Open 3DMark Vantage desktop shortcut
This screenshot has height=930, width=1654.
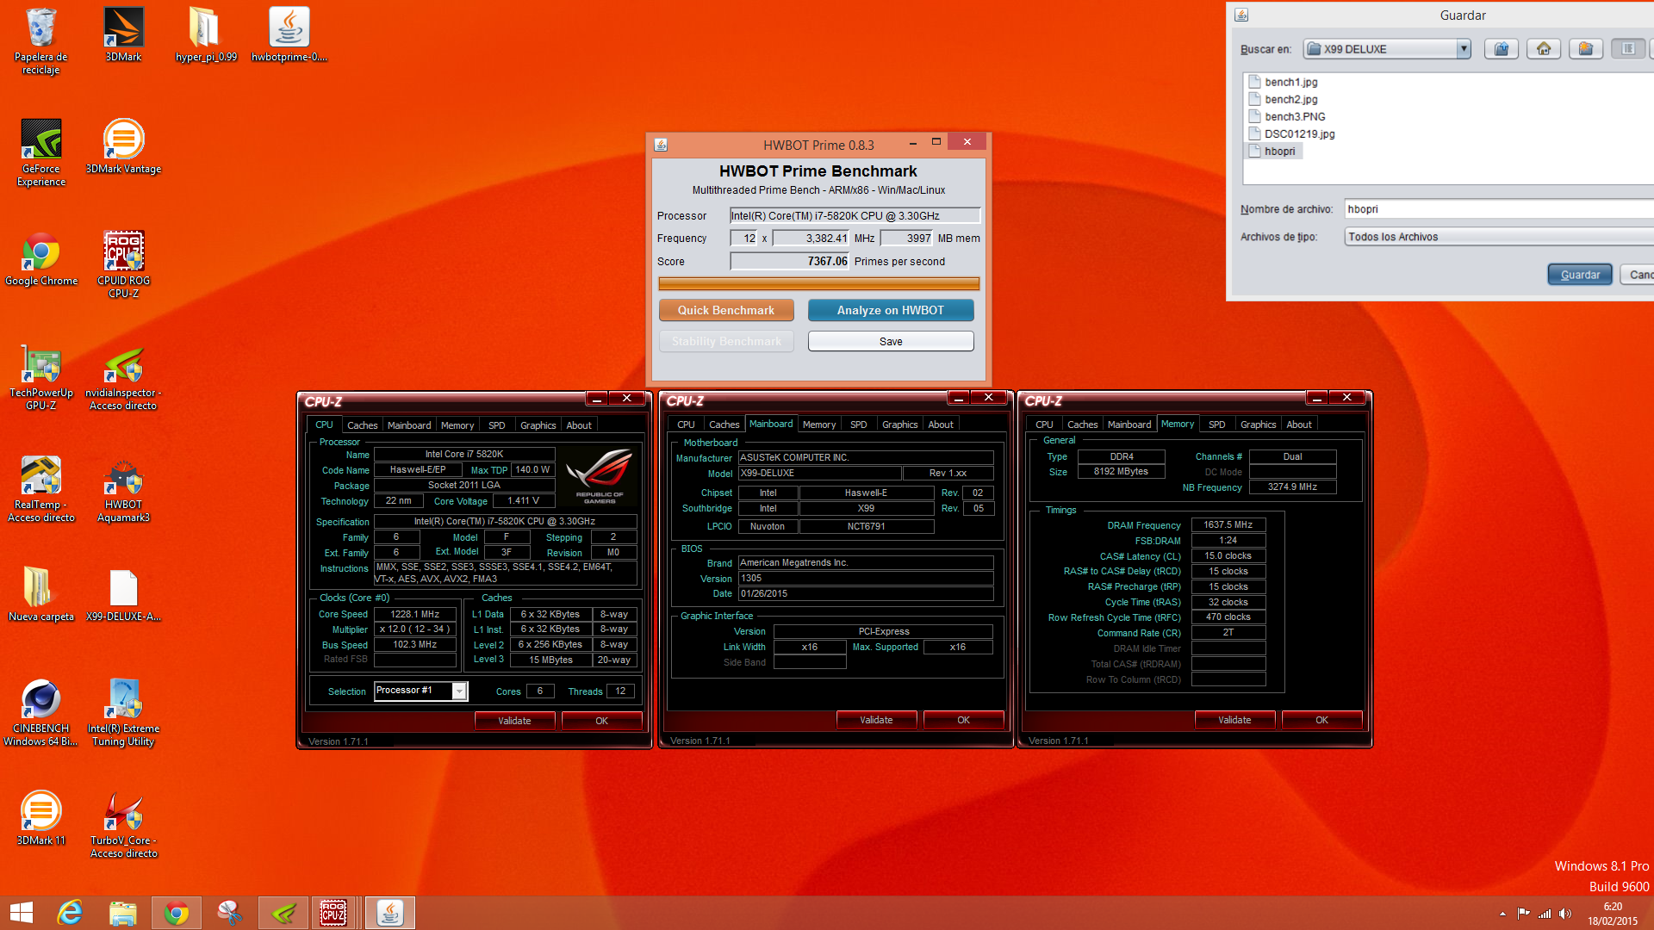tap(123, 146)
